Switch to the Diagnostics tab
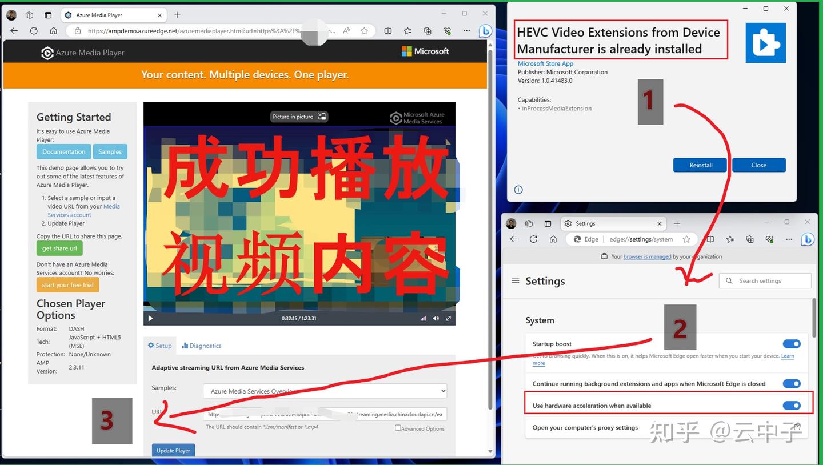Screen dimensions: 823x465 pos(201,345)
